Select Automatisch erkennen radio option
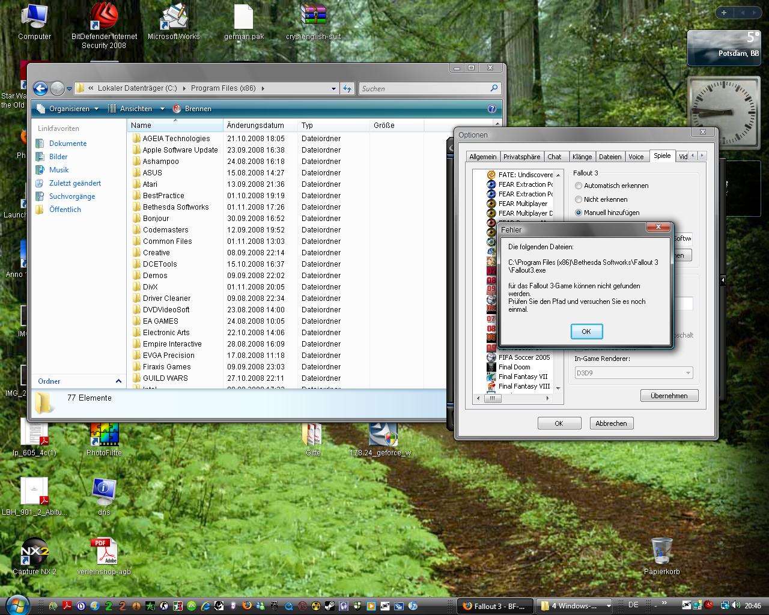 pos(579,186)
